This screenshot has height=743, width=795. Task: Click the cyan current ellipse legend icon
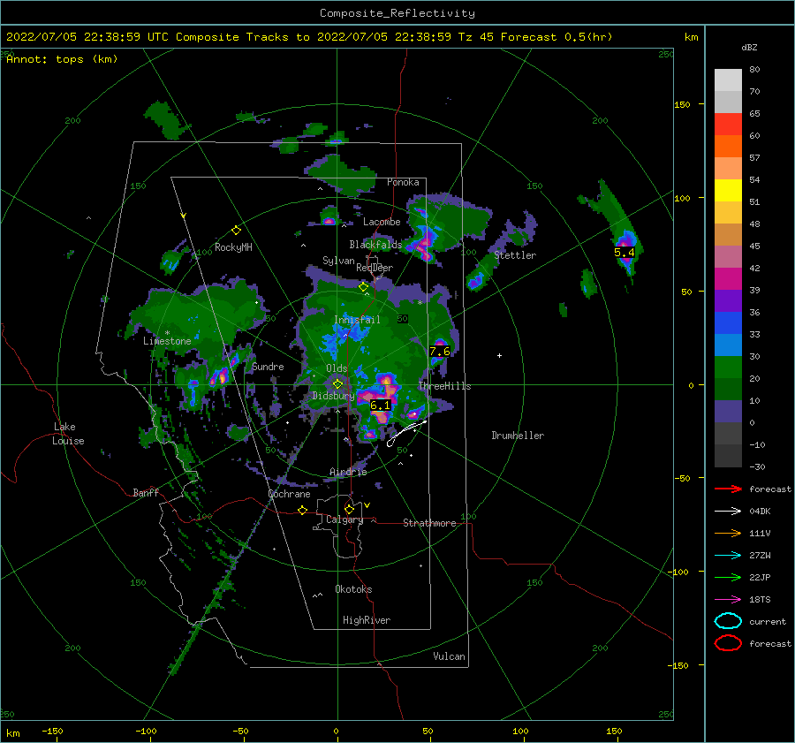[x=728, y=621]
